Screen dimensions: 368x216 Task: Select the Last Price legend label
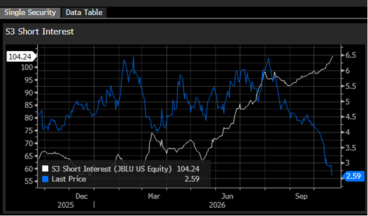[69, 179]
